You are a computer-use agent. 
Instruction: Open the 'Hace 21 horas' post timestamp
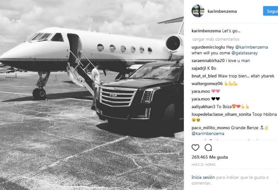(x=203, y=165)
